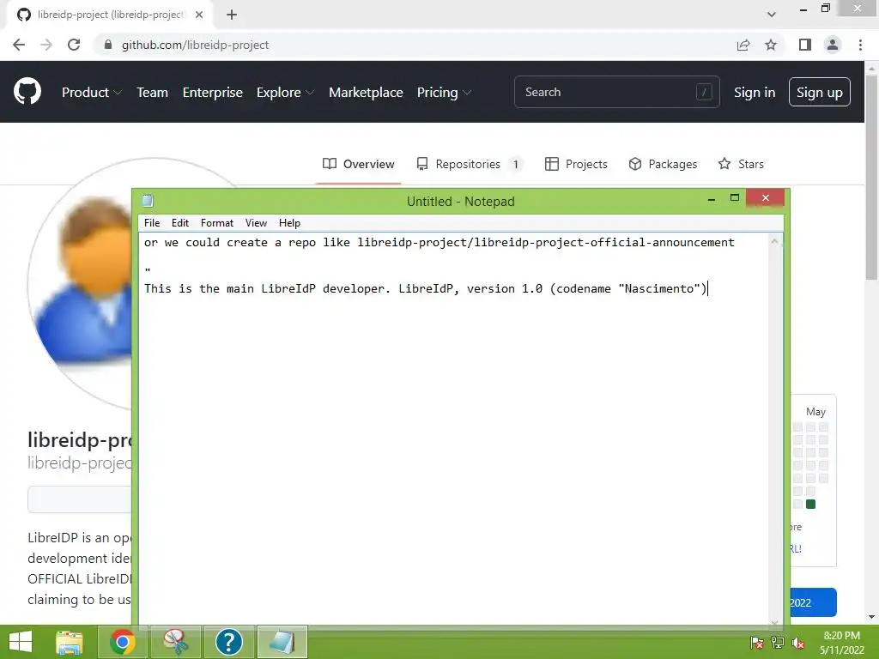
Task: Open the Team link in GitHub header
Action: 153,93
